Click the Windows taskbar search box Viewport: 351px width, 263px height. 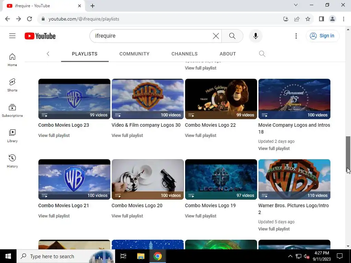[x=66, y=256]
